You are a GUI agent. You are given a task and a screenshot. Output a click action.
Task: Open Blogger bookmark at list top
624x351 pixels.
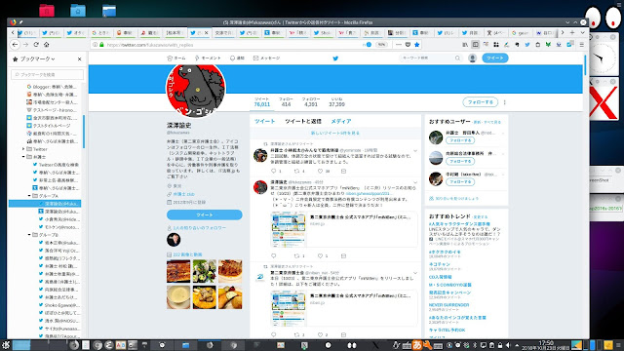coord(52,87)
